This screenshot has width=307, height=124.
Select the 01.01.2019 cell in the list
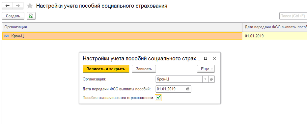(275, 36)
